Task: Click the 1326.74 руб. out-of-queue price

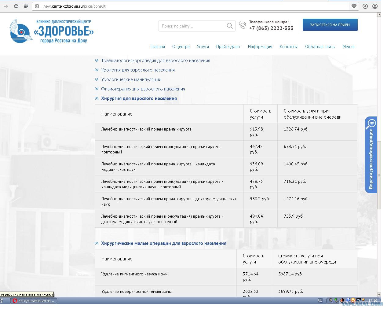Action: (x=296, y=129)
